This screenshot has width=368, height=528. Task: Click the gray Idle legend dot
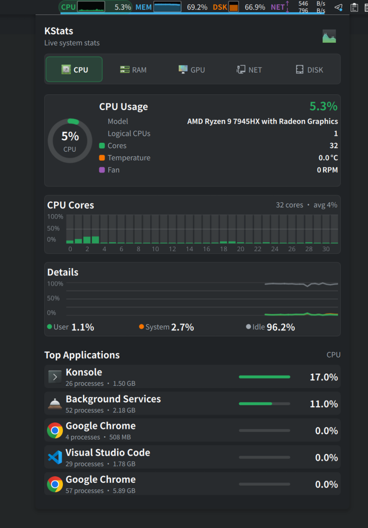click(249, 327)
